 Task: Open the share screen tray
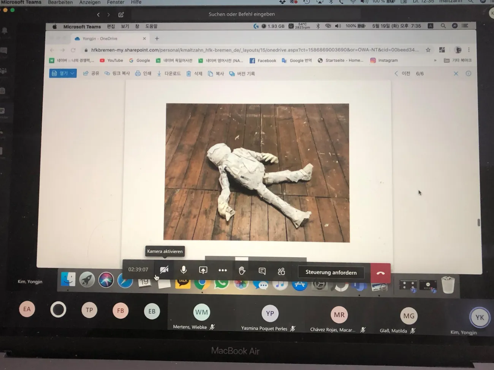[203, 270]
